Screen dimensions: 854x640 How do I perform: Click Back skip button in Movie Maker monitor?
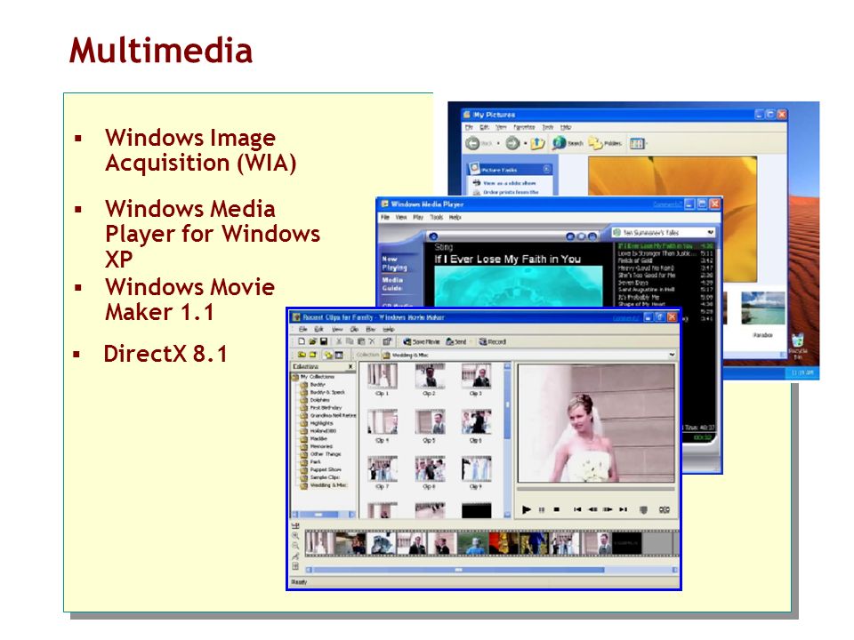coord(577,510)
